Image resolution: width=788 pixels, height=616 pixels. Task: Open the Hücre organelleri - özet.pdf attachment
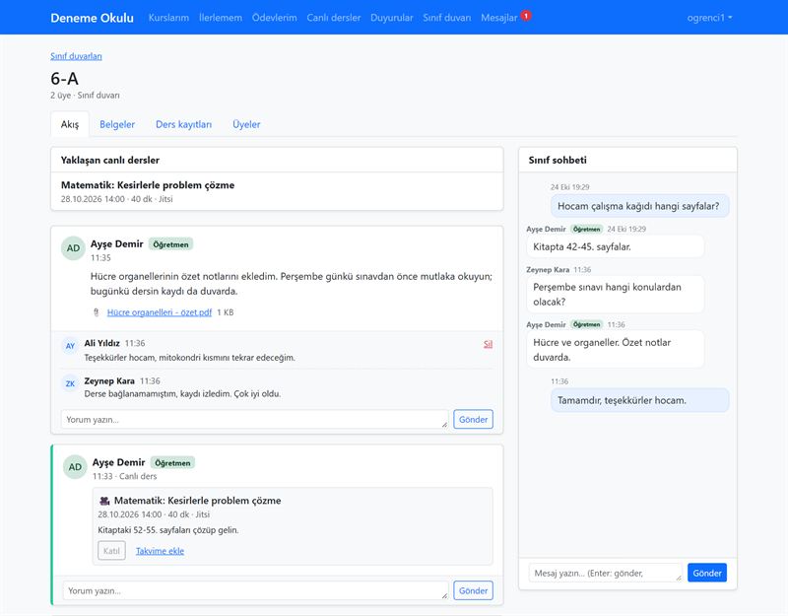pyautogui.click(x=160, y=312)
